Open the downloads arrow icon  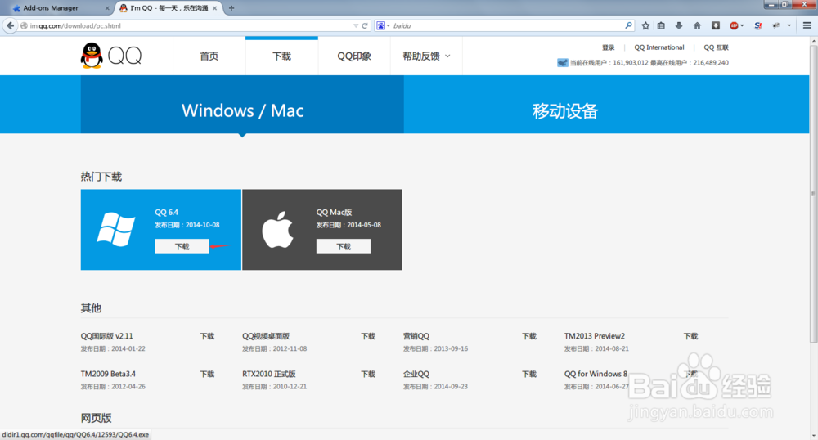tap(679, 25)
